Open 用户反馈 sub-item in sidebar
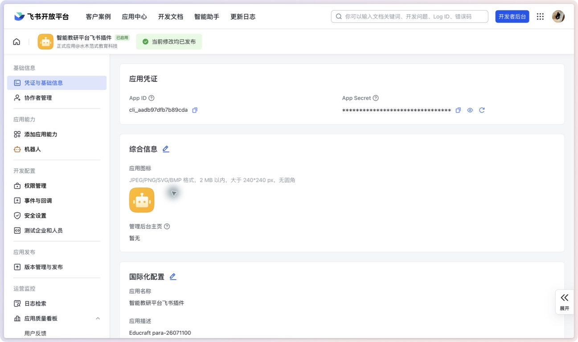The width and height of the screenshot is (578, 342). (x=35, y=333)
